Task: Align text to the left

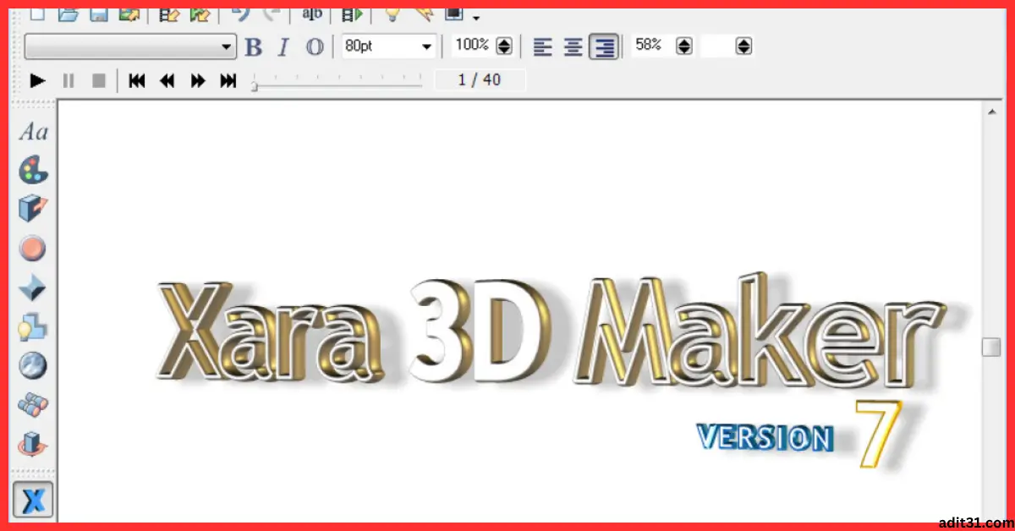Action: (x=543, y=47)
